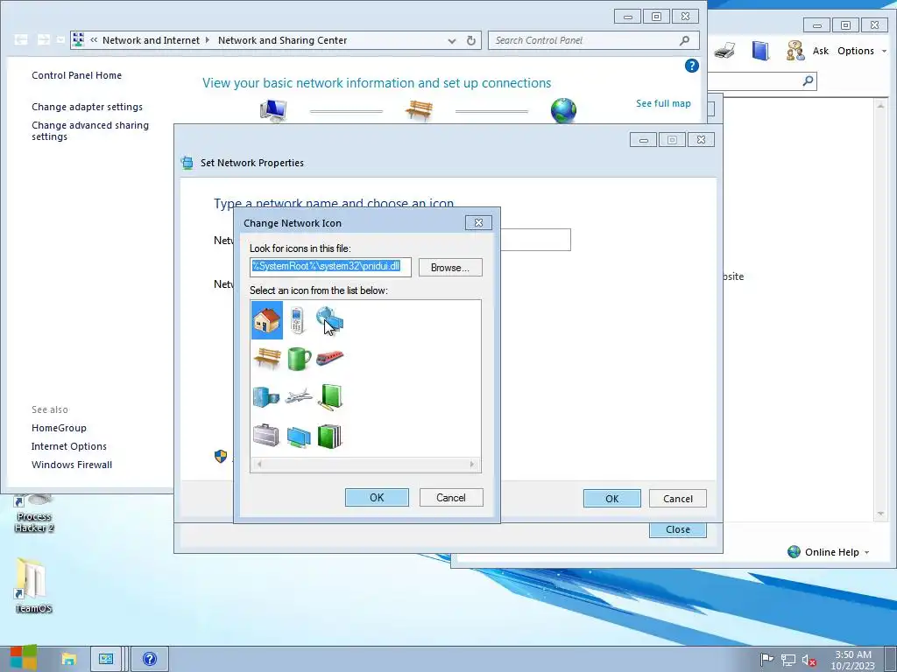Image resolution: width=897 pixels, height=672 pixels.
Task: Click the icon file path field
Action: click(x=330, y=267)
